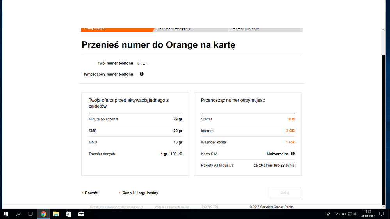
Task: Click the 0 zł starter price
Action: pos(292,119)
